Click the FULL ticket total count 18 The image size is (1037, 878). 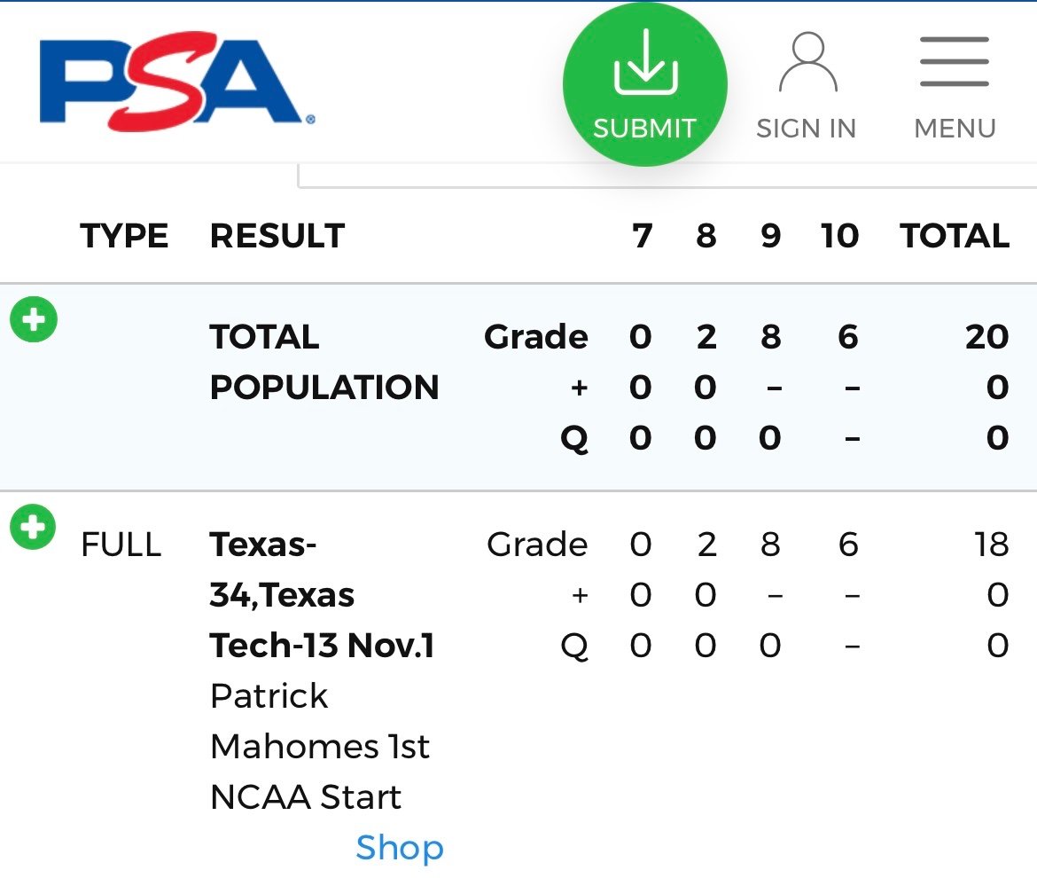[x=992, y=545]
